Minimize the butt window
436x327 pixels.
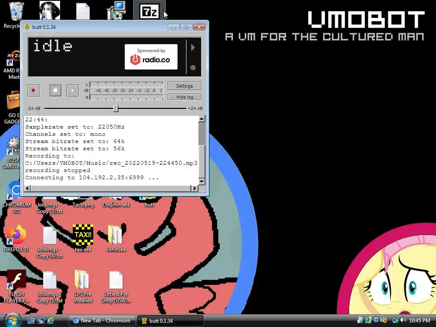coord(174,27)
